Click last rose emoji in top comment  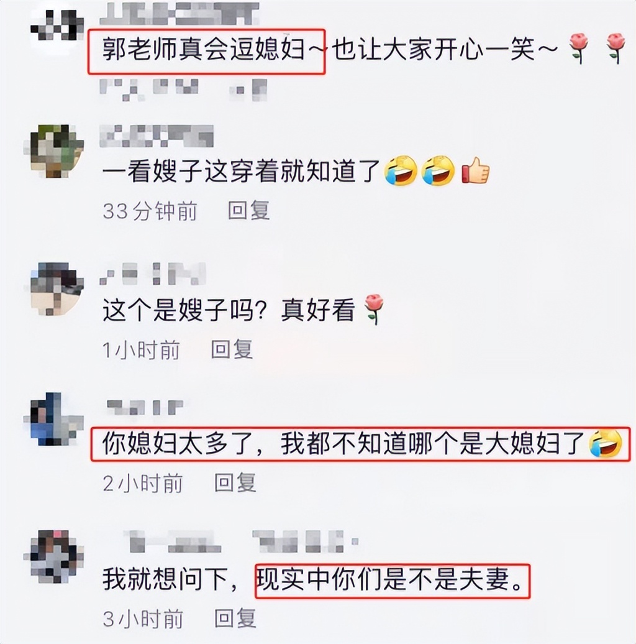pos(616,48)
